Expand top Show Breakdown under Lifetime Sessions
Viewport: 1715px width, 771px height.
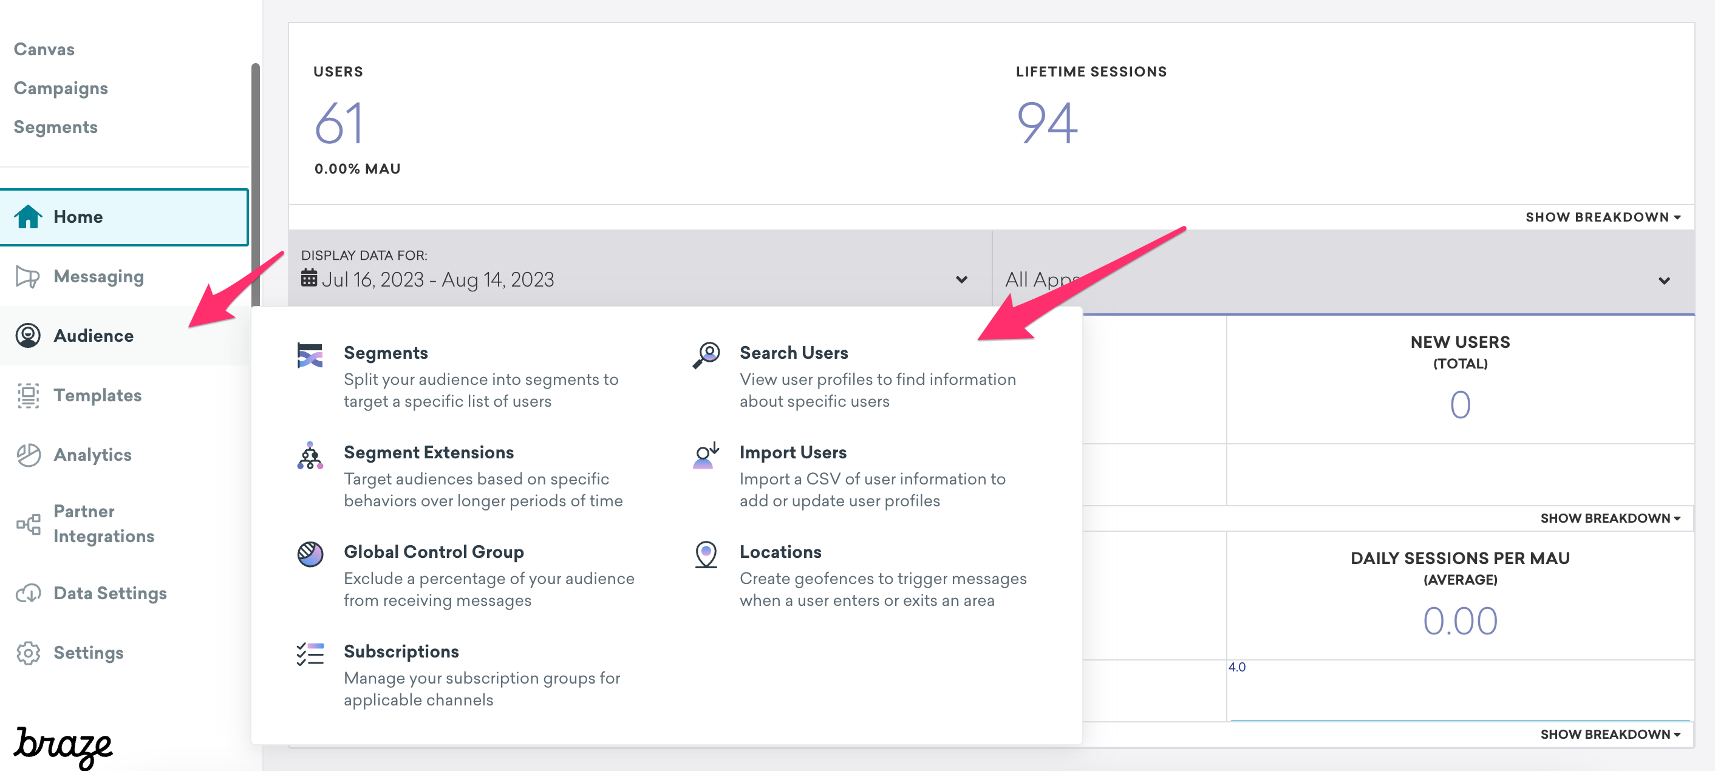pos(1603,217)
